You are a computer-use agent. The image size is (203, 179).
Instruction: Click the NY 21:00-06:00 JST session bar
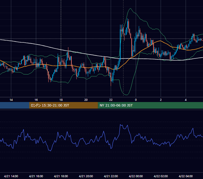click(x=150, y=105)
